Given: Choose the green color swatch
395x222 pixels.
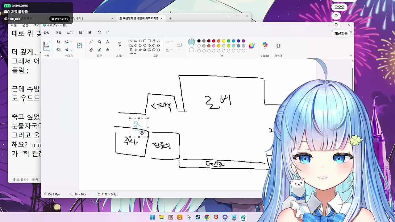Looking at the screenshot, I should [229, 41].
